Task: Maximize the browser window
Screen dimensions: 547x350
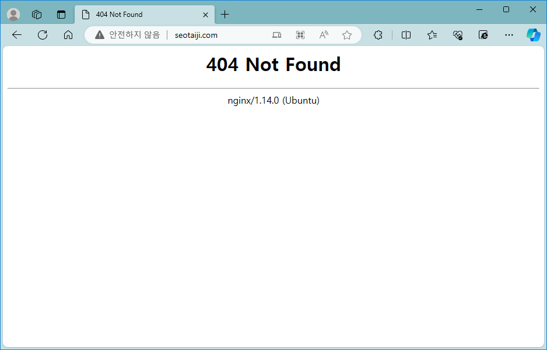Action: [x=506, y=9]
